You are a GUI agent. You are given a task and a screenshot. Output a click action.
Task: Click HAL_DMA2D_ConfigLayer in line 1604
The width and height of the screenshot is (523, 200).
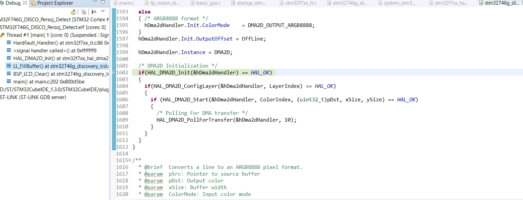pyautogui.click(x=186, y=86)
